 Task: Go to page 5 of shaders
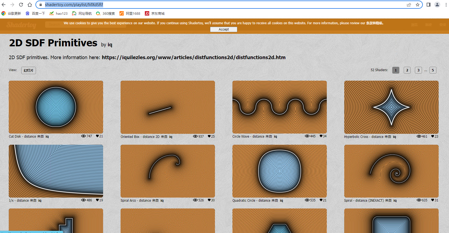[433, 70]
